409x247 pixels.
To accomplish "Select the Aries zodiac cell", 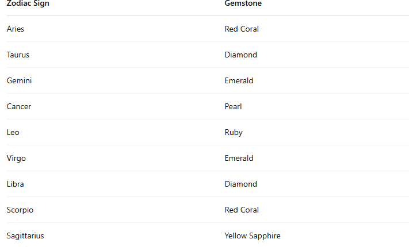I will 16,29.
